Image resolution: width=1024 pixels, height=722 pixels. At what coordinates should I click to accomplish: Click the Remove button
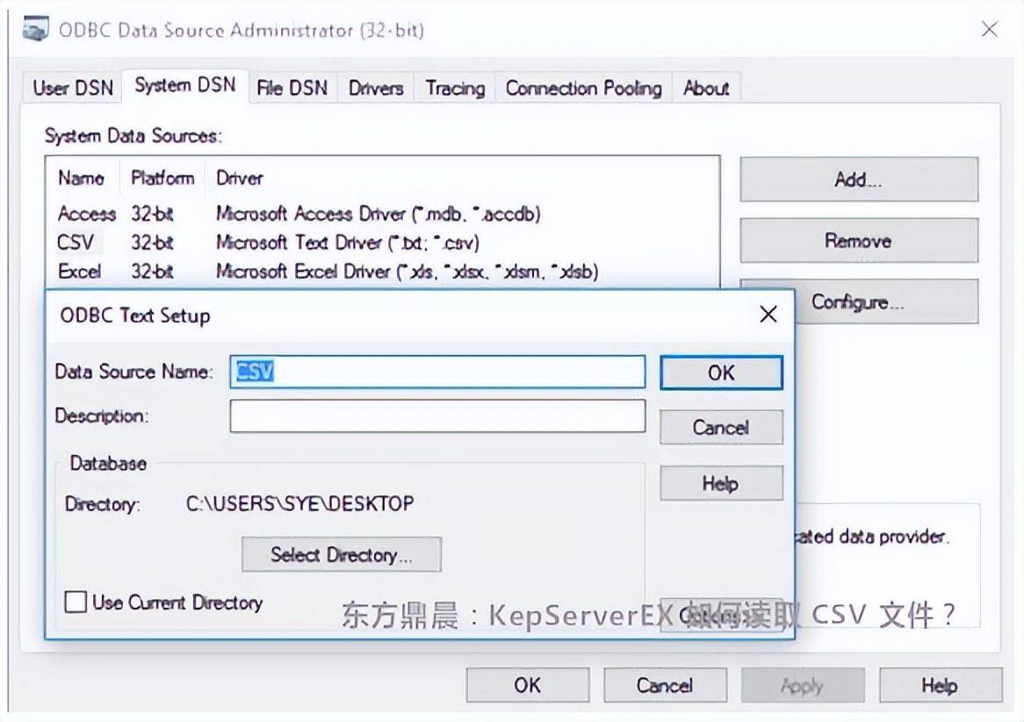tap(859, 241)
